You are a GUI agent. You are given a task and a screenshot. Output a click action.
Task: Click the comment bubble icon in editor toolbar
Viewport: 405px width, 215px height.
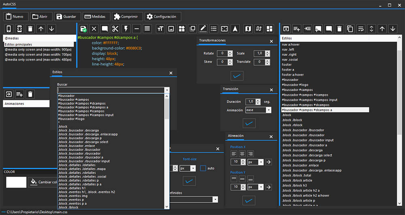coord(104,29)
